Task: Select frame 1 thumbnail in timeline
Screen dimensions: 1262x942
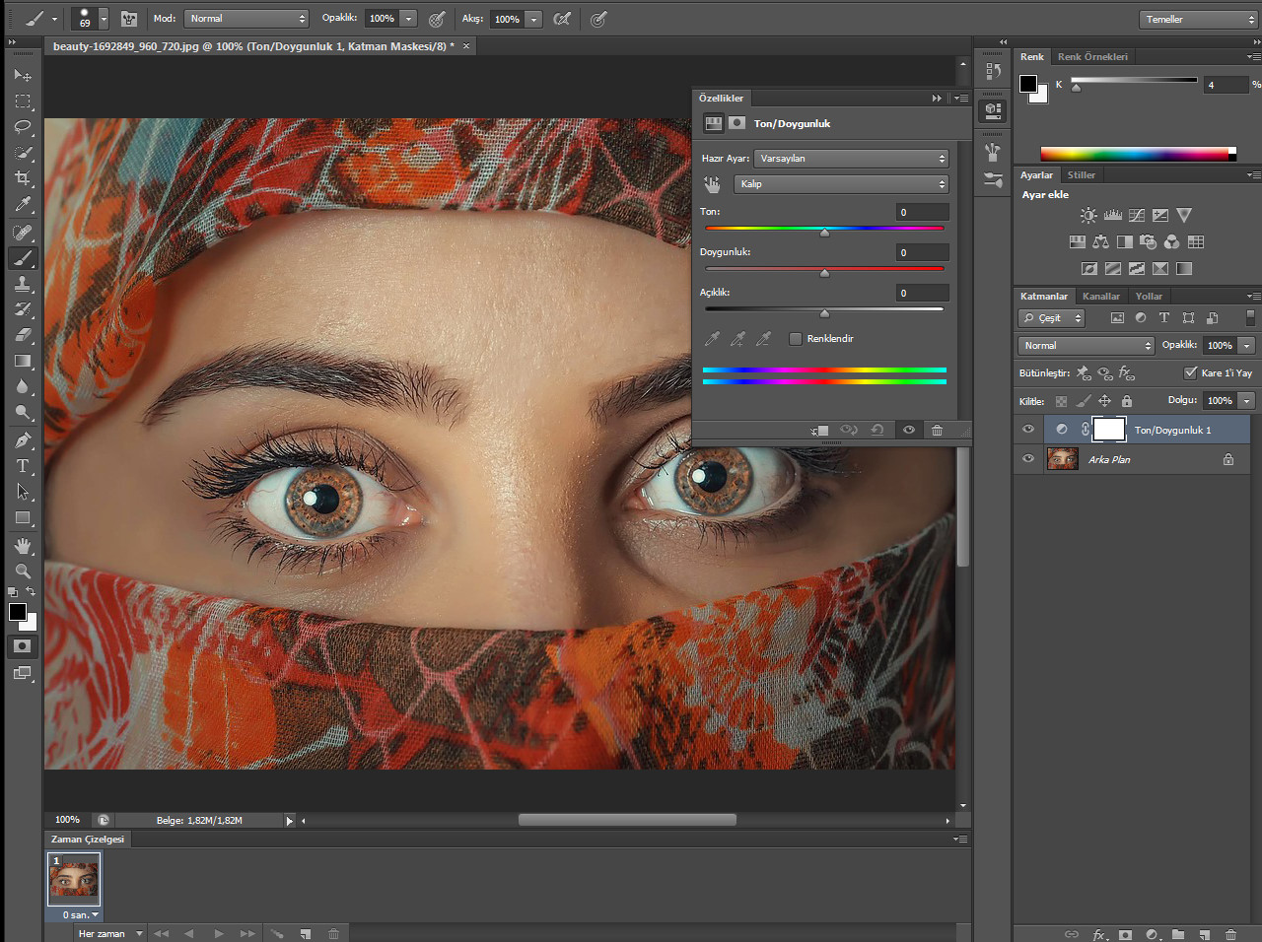Action: pos(75,879)
